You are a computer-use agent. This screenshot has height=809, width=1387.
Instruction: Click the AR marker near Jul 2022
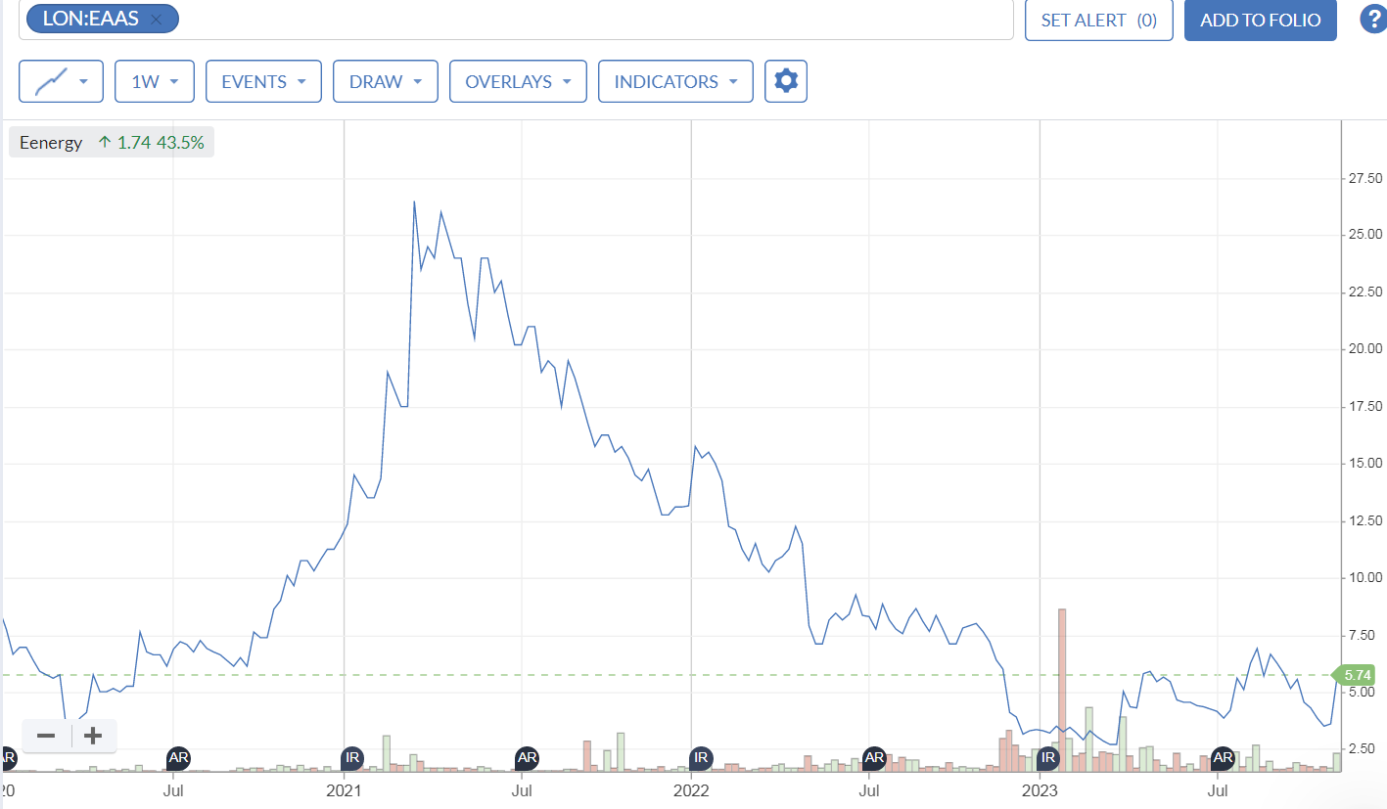[874, 757]
